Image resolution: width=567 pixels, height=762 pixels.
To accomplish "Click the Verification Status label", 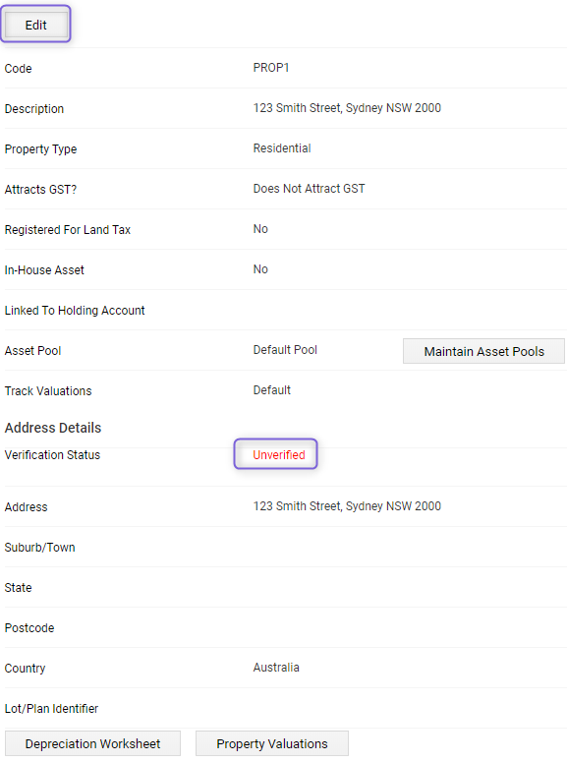I will click(x=52, y=455).
